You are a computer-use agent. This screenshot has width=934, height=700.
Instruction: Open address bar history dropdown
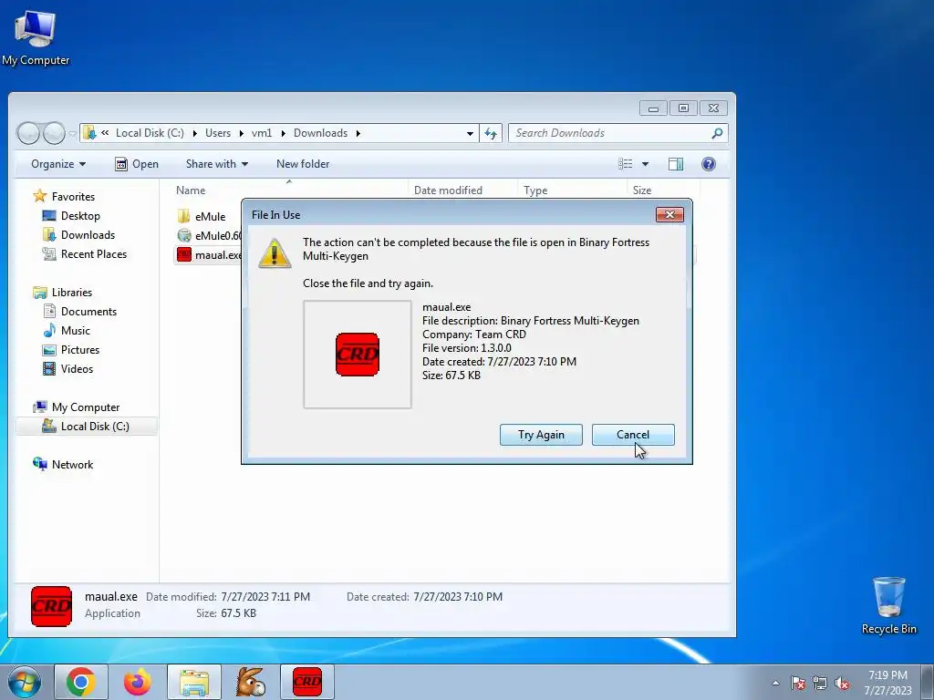tap(470, 133)
